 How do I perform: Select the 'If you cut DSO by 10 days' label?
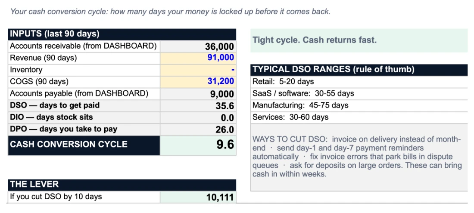click(x=84, y=197)
